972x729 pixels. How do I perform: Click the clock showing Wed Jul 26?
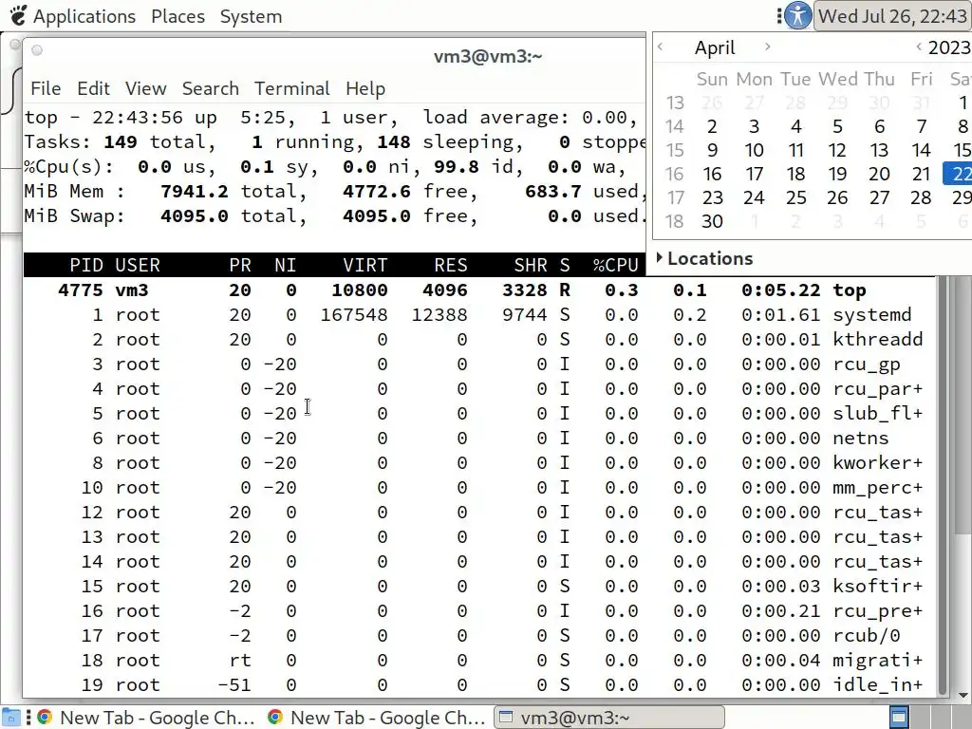coord(892,16)
